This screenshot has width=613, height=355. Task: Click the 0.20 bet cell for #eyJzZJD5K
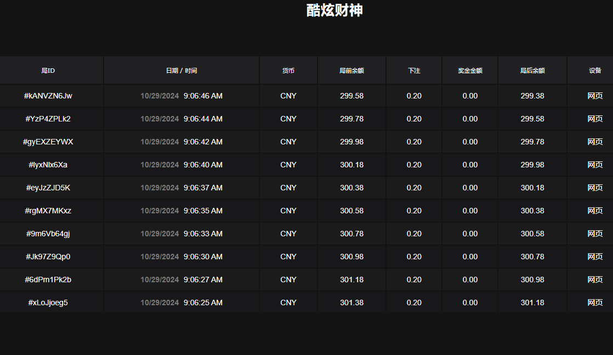(414, 187)
